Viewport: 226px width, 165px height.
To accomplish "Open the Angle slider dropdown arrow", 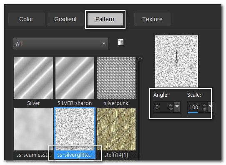I will pyautogui.click(x=177, y=107).
